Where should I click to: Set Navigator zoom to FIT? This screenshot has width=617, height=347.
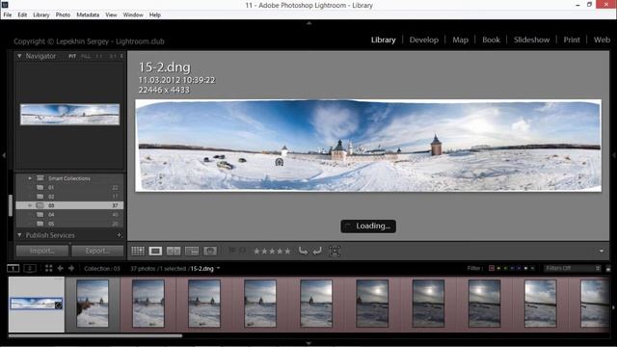[72, 56]
